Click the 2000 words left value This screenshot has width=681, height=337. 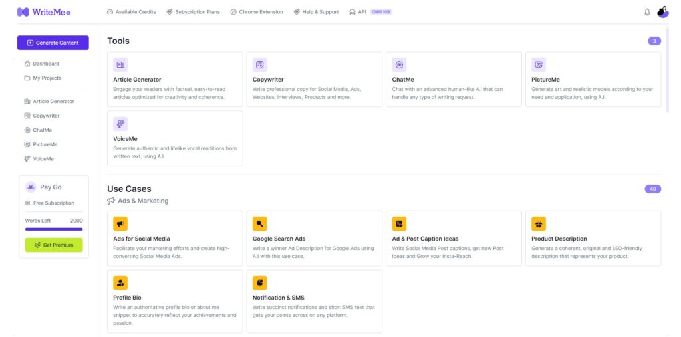point(76,221)
